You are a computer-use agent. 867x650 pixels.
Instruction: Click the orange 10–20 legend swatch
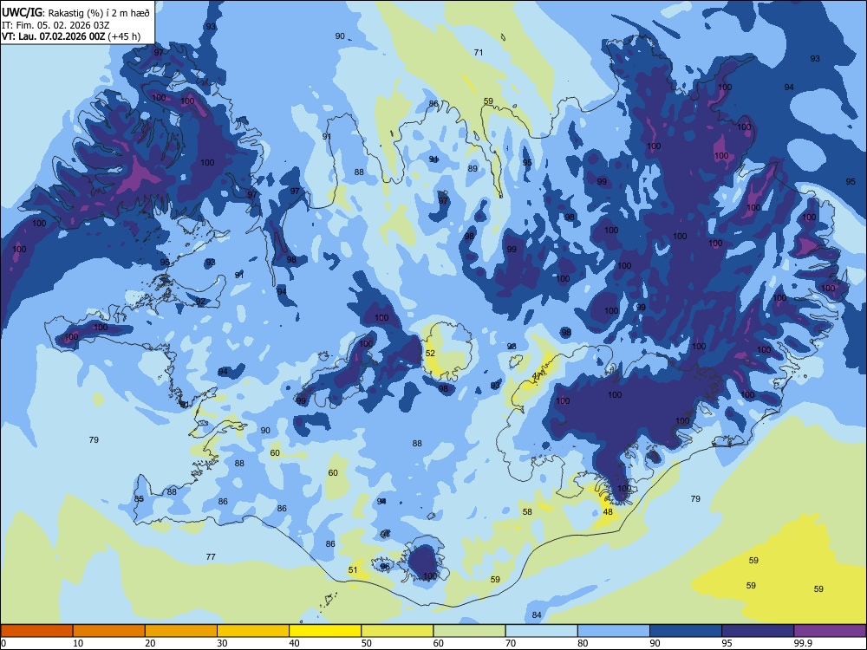pos(109,631)
